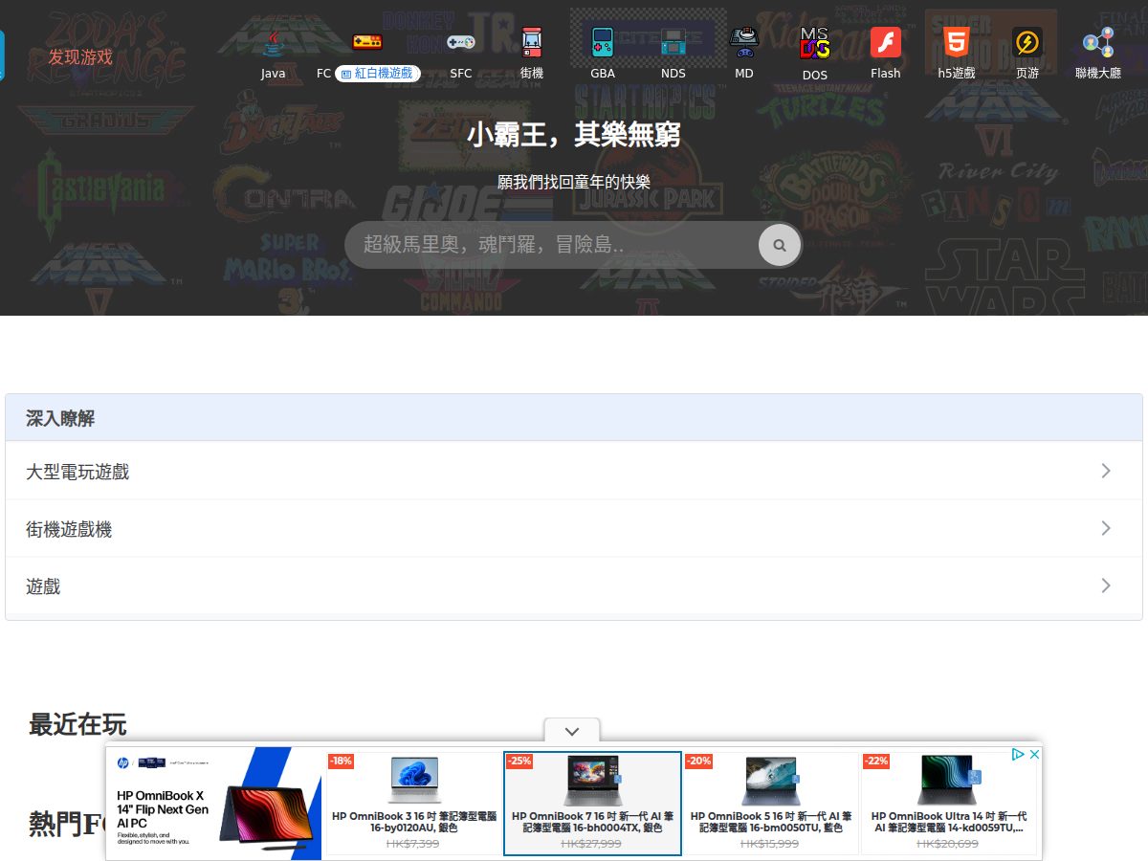Select the SFC gamepad icon

tap(461, 42)
